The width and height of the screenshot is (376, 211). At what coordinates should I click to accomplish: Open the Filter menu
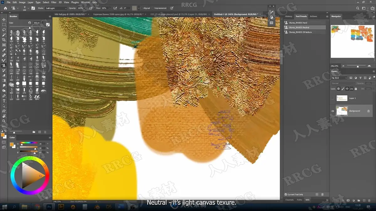coord(54,2)
